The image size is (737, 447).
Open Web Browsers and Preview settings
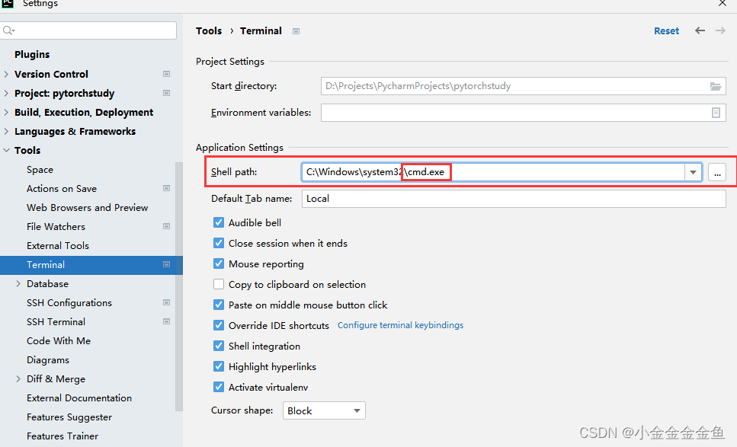(x=88, y=208)
